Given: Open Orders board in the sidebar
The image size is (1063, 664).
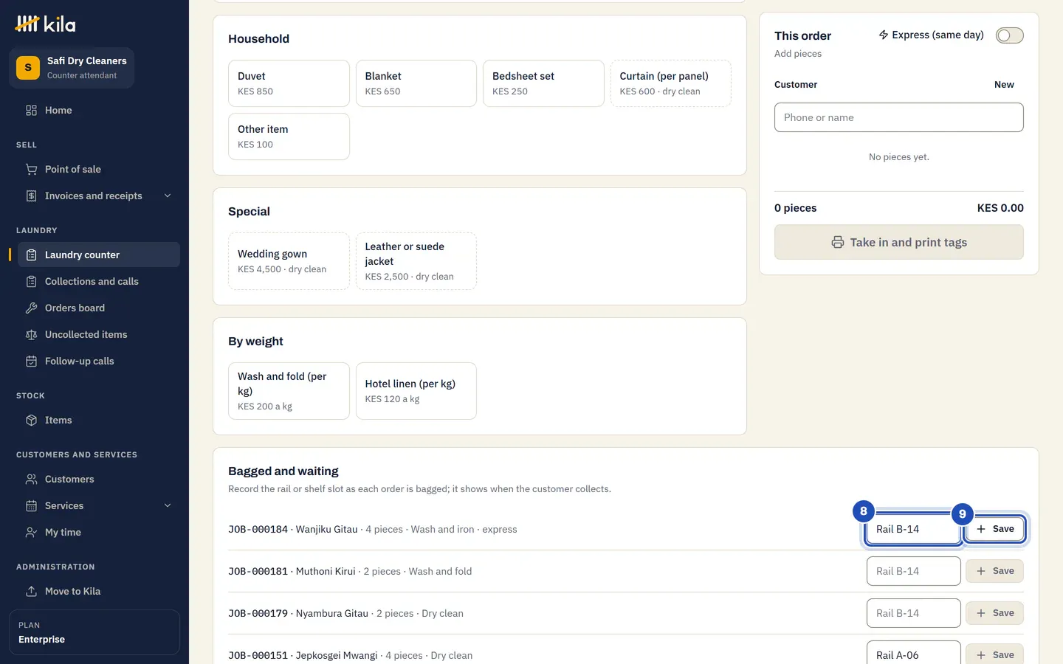Looking at the screenshot, I should click(x=99, y=308).
